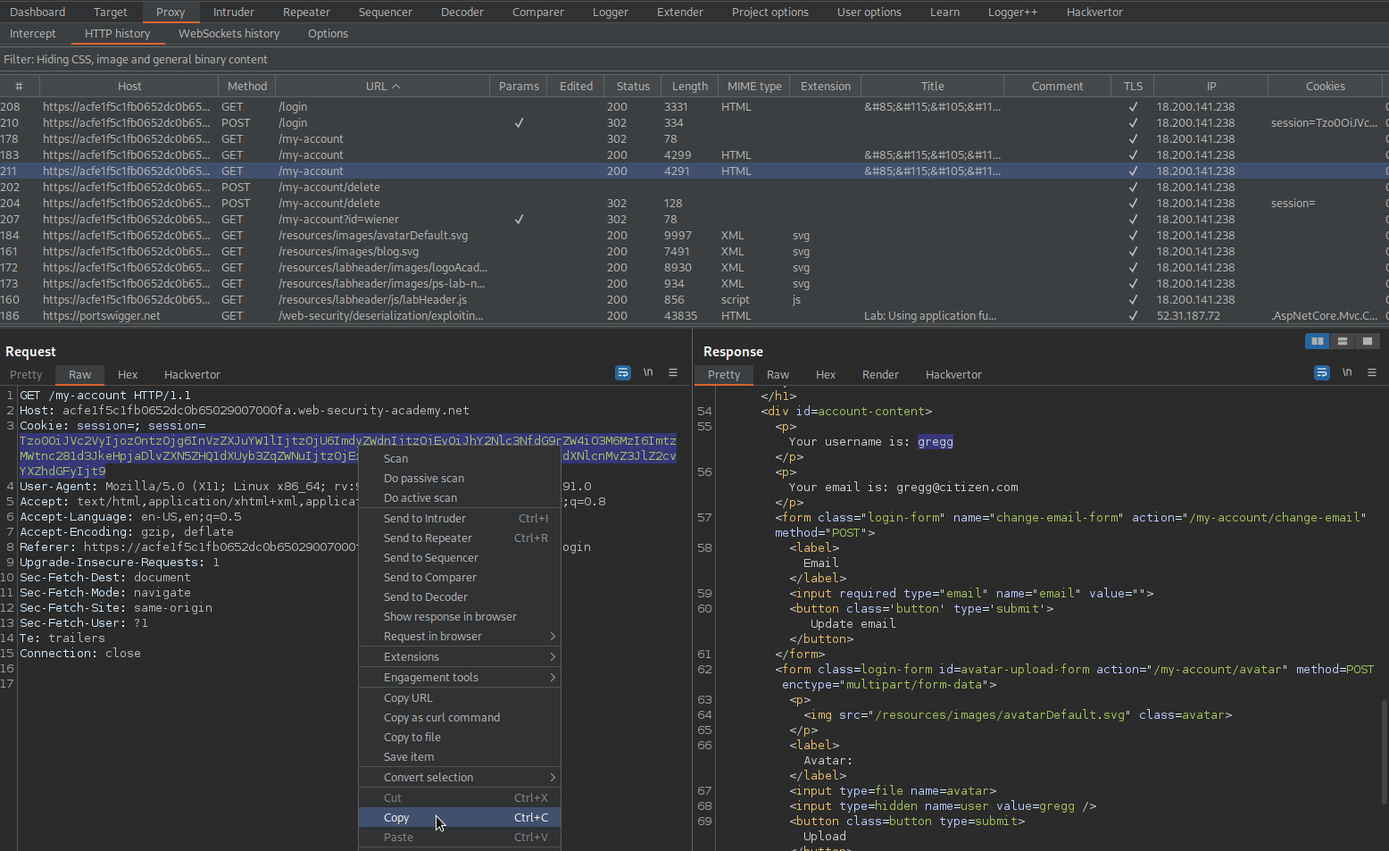Choose Do passive scan
1389x851 pixels.
[x=460, y=479]
